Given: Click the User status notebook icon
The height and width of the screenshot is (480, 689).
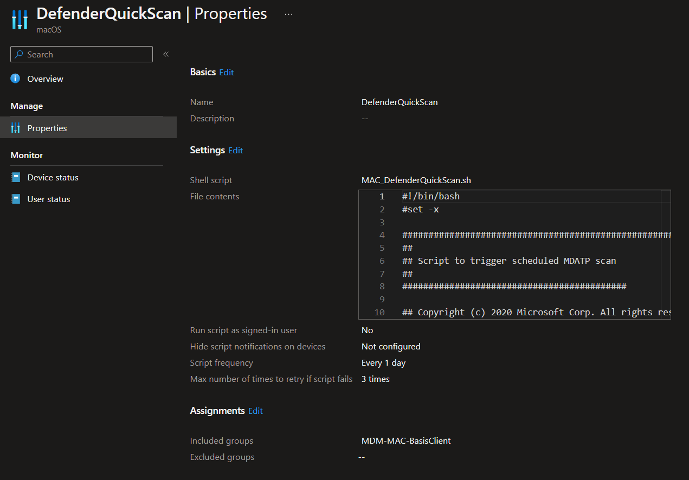Looking at the screenshot, I should (x=15, y=199).
